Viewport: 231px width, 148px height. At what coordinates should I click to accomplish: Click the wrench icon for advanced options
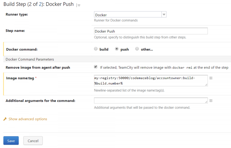tap(5, 119)
